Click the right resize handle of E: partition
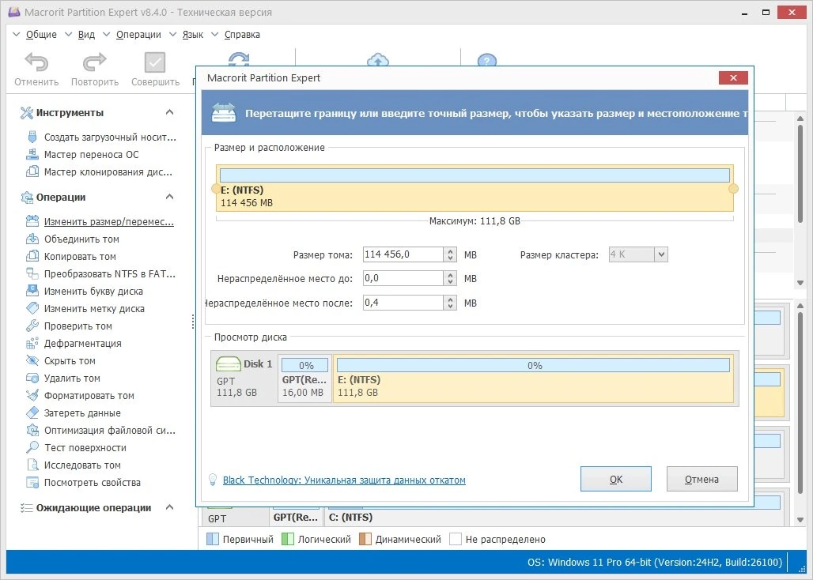The height and width of the screenshot is (580, 813). click(x=733, y=189)
